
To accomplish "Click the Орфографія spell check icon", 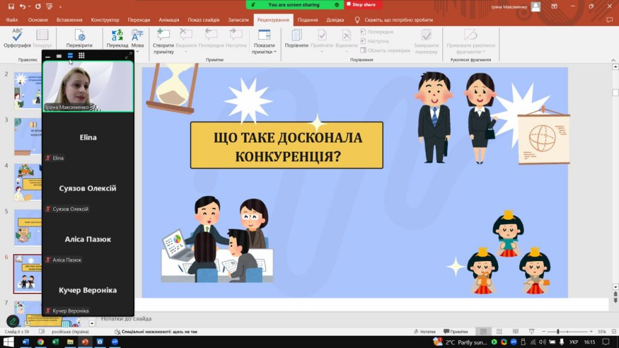I will click(17, 35).
